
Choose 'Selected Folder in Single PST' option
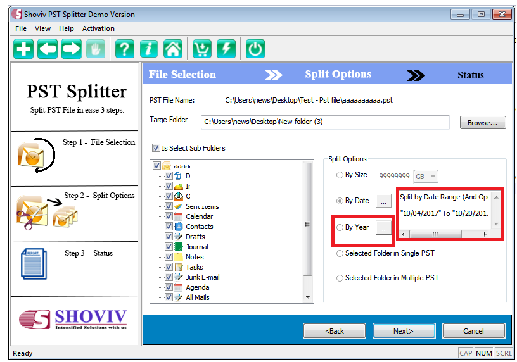click(x=340, y=253)
